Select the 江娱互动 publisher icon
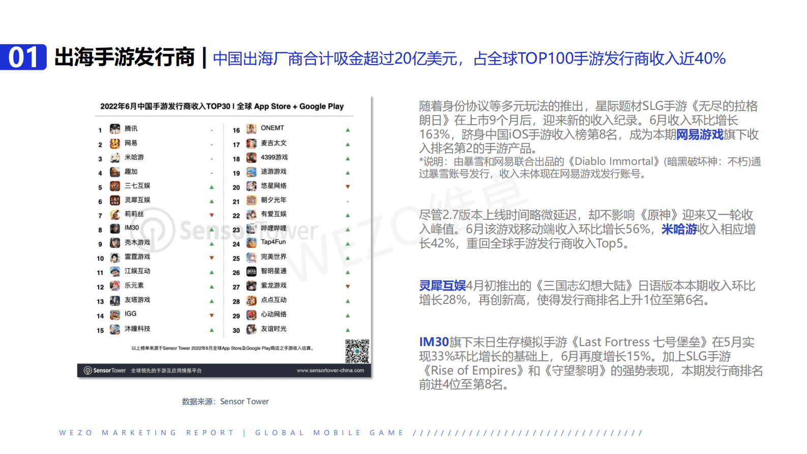Image resolution: width=807 pixels, height=454 pixels. (115, 272)
